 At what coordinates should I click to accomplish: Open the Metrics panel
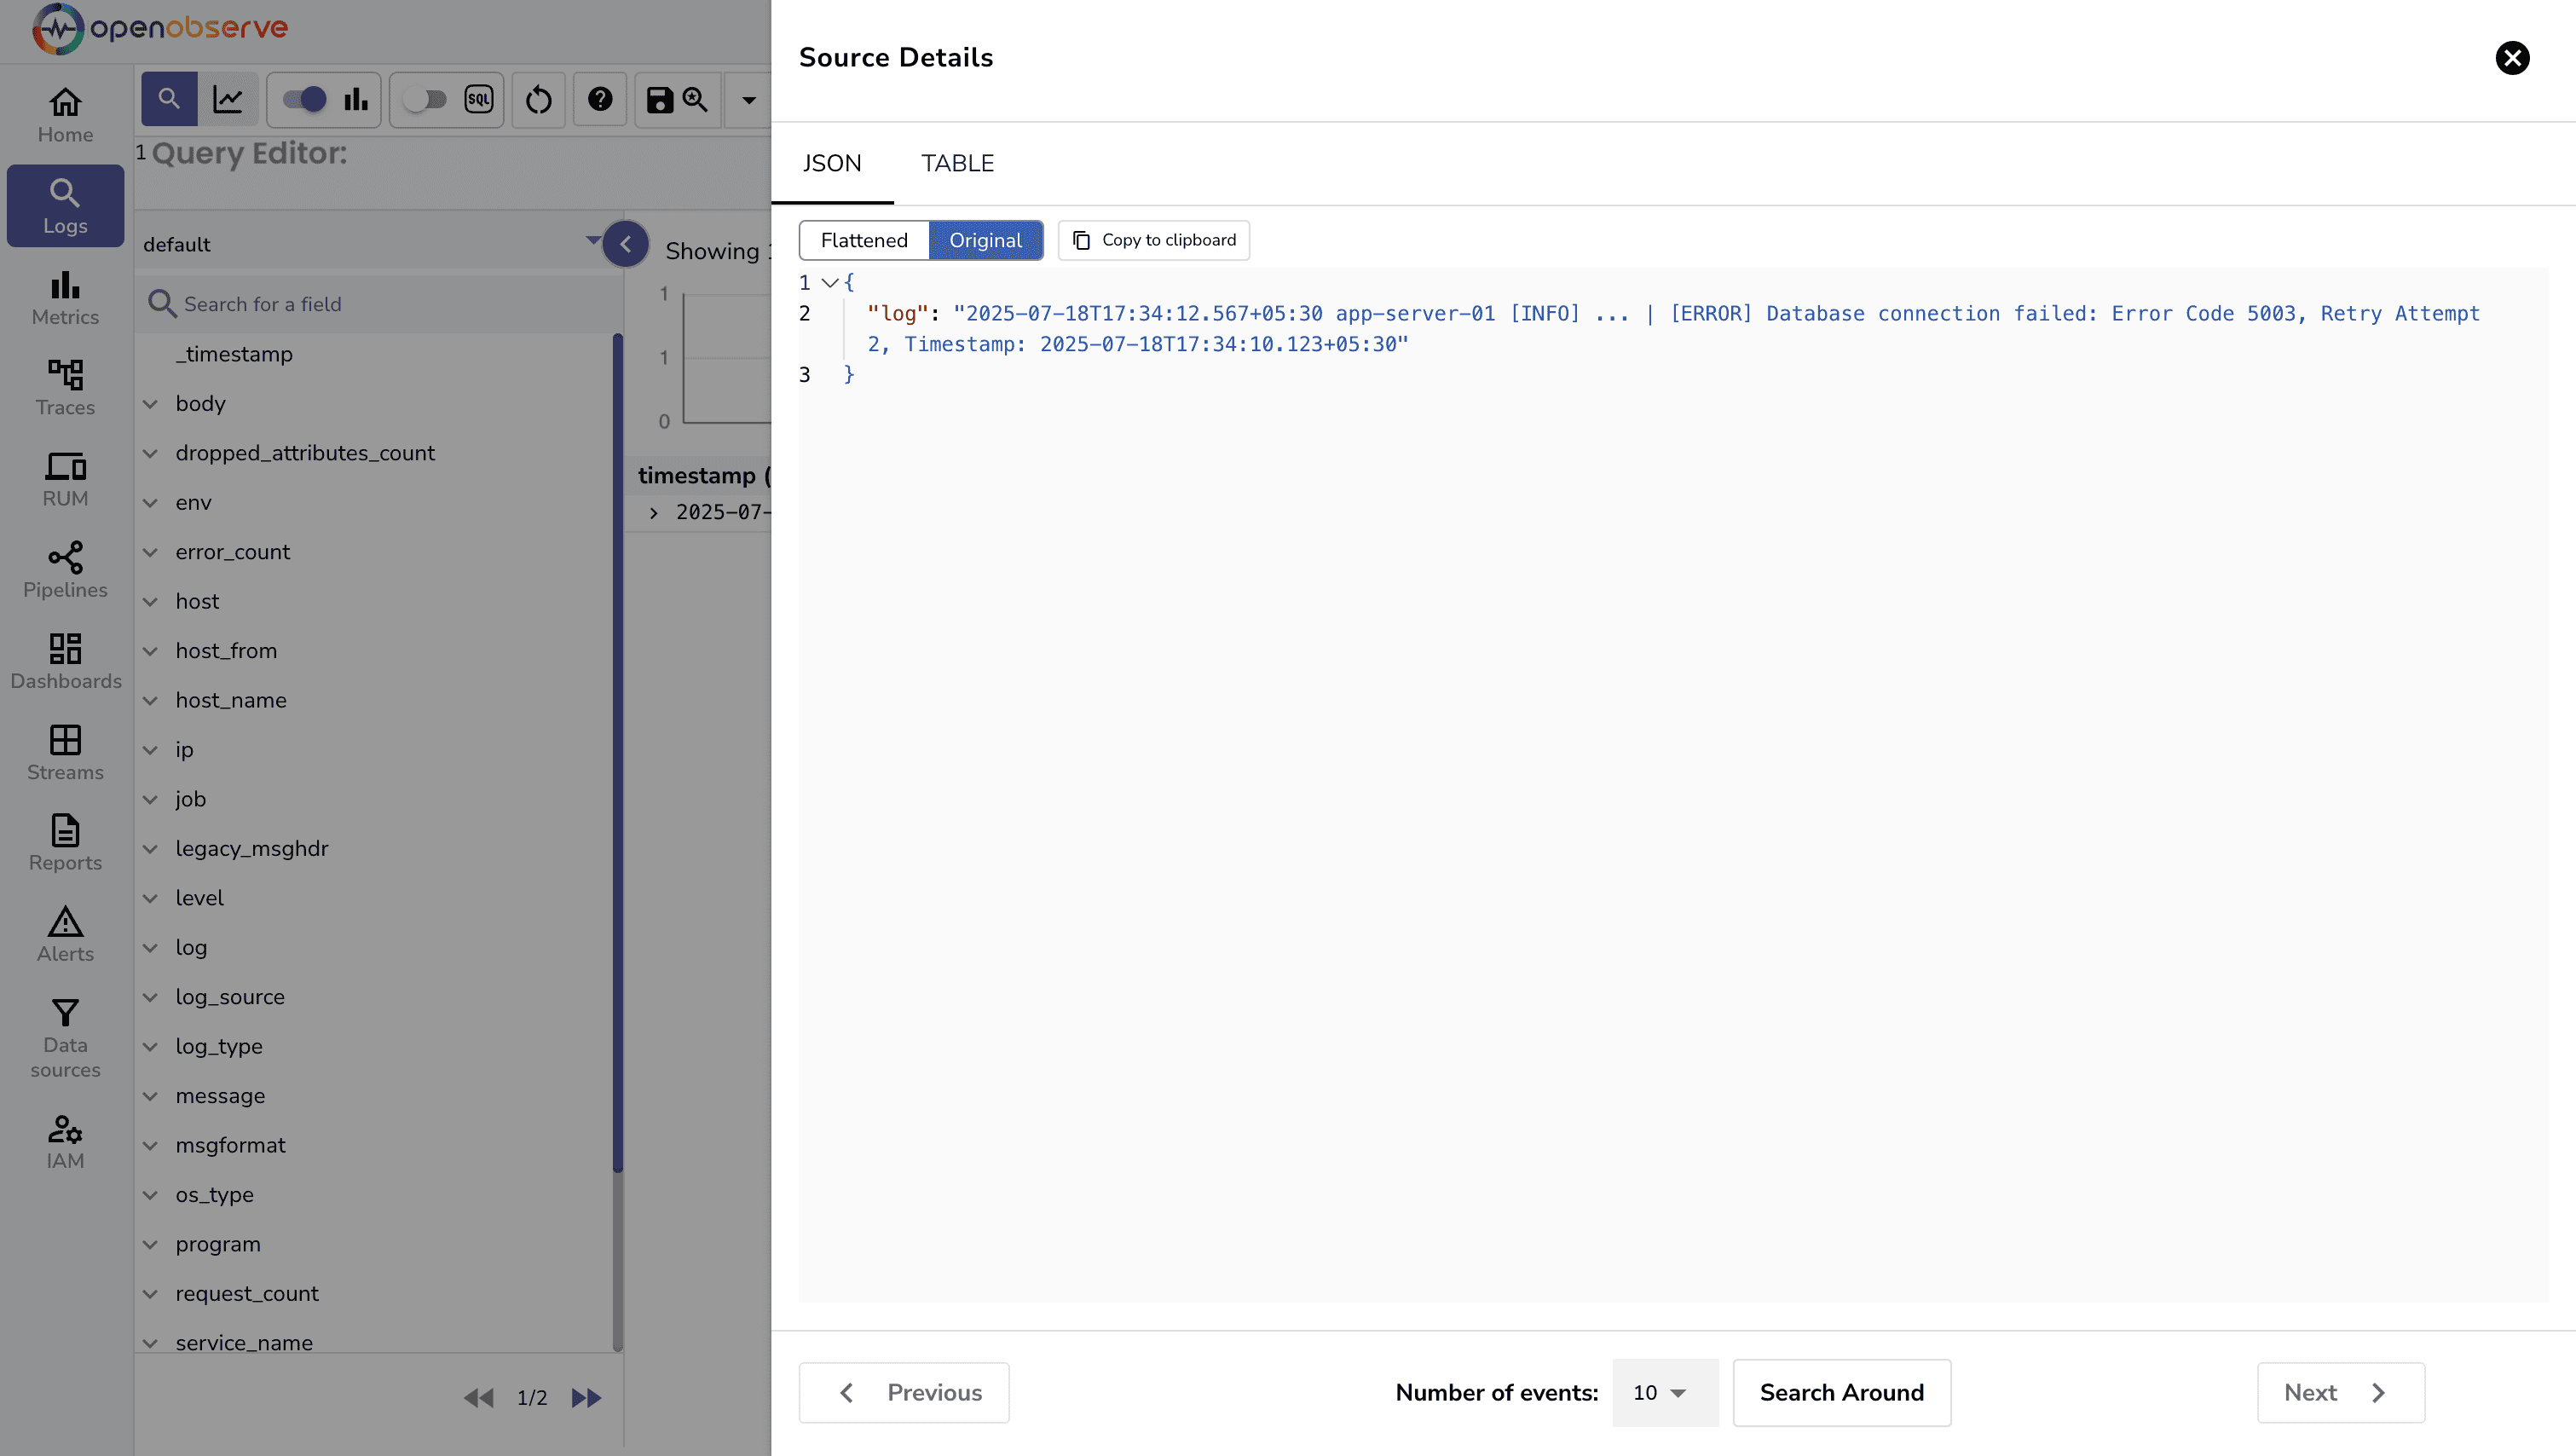[64, 297]
